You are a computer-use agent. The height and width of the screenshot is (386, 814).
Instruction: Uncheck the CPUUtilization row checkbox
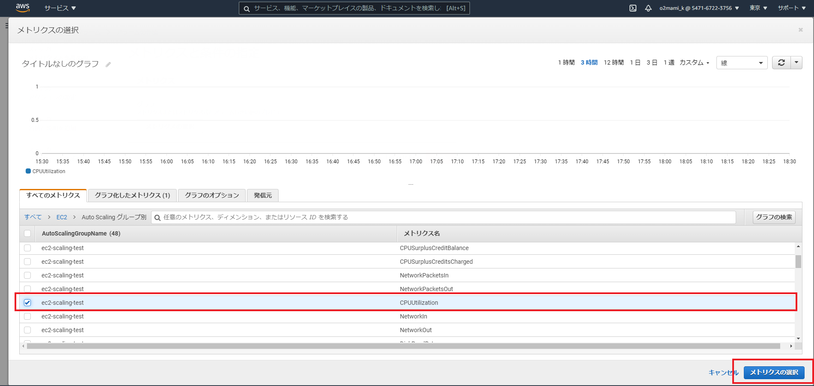[x=27, y=303]
